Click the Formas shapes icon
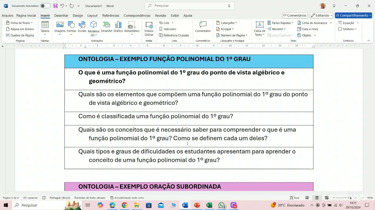375x210 pixels. coord(71,25)
